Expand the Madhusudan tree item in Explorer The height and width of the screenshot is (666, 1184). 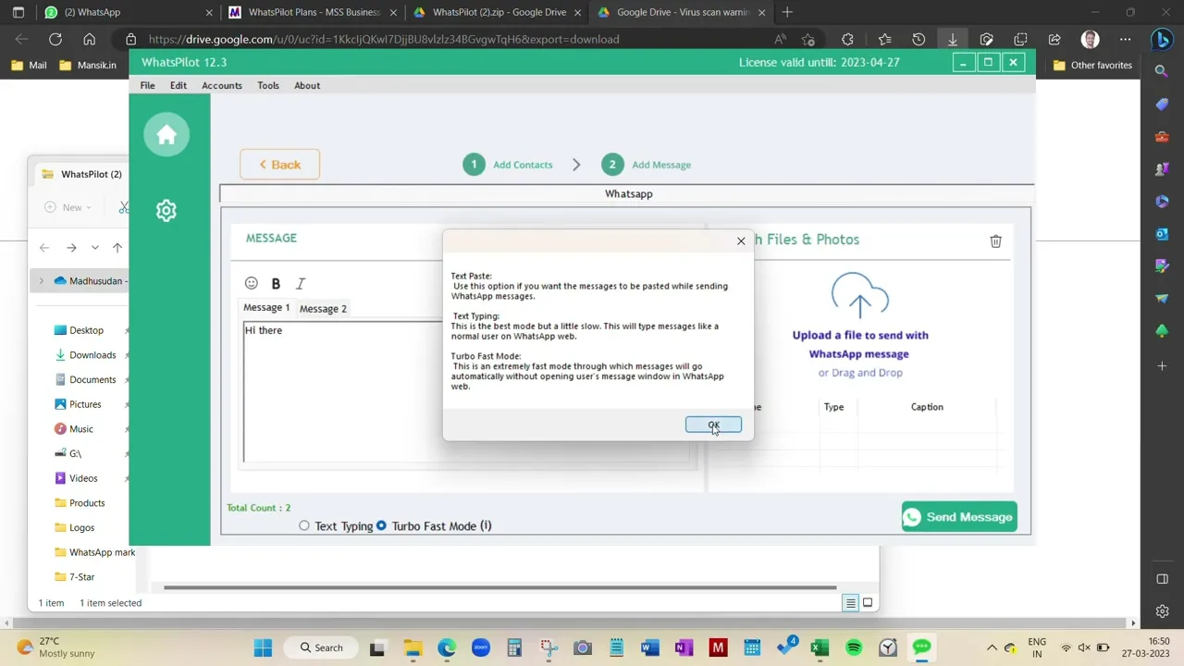coord(41,280)
